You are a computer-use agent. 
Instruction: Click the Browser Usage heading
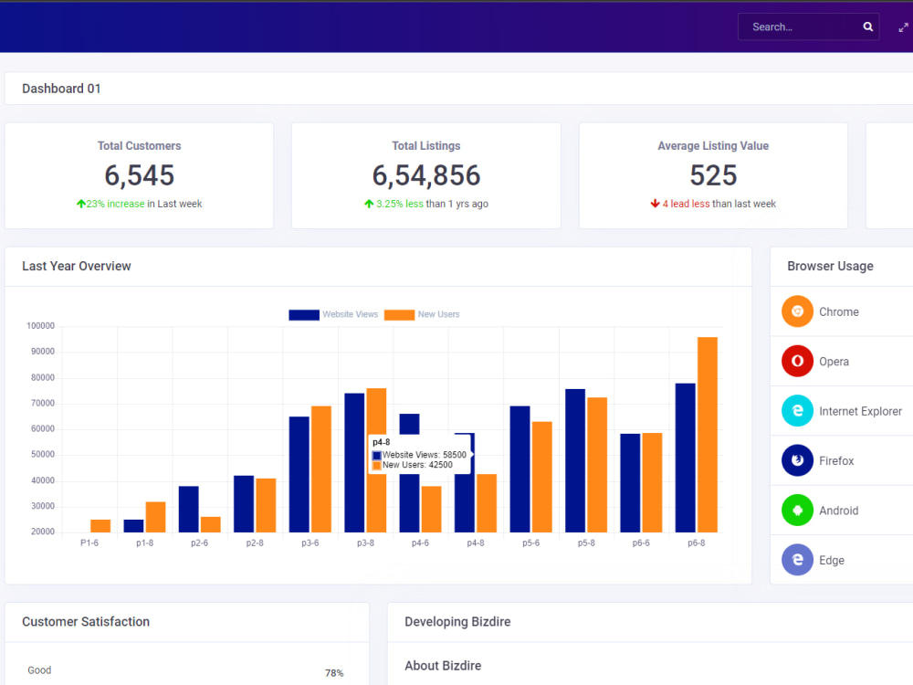pyautogui.click(x=830, y=266)
